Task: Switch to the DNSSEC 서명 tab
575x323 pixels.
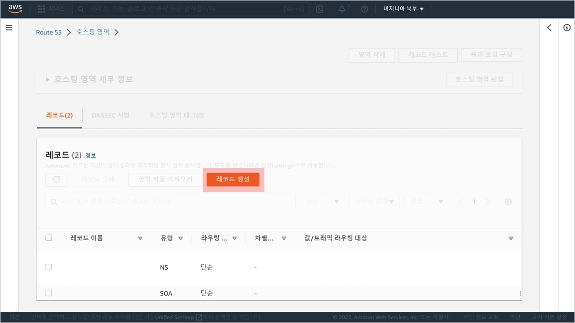Action: (111, 115)
